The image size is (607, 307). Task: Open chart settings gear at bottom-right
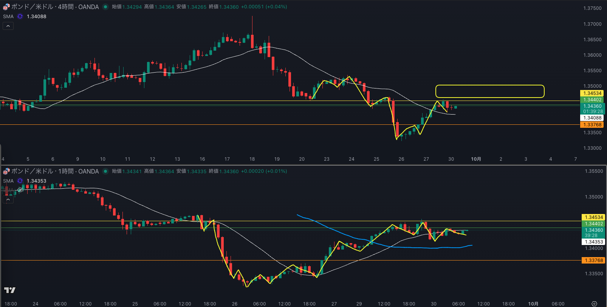[594, 304]
